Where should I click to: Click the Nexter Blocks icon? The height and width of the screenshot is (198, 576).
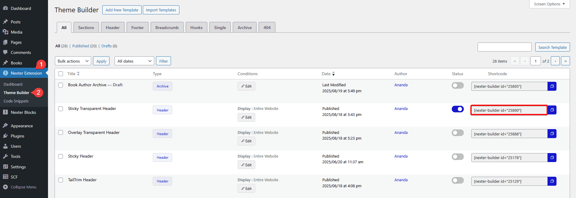5,112
